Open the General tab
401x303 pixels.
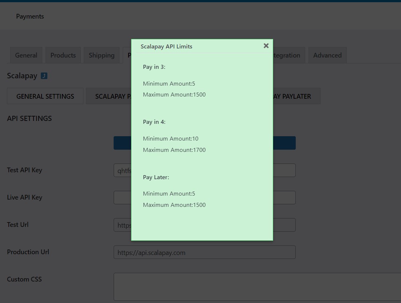(x=26, y=55)
